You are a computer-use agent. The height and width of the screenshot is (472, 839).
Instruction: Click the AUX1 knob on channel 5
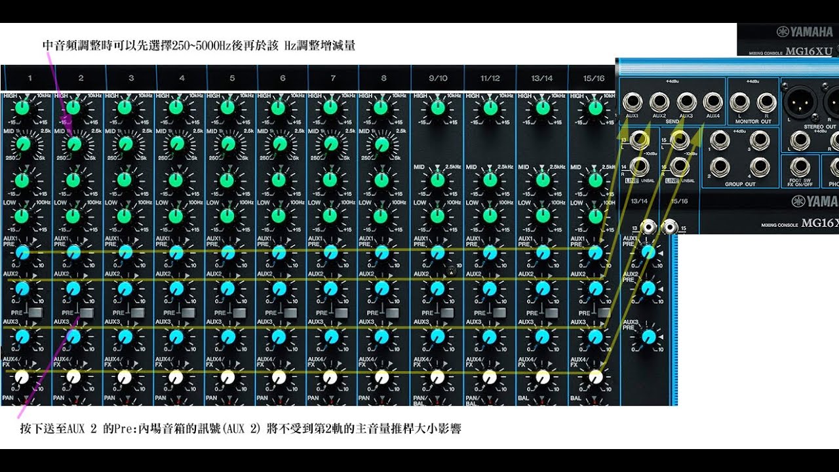click(227, 252)
